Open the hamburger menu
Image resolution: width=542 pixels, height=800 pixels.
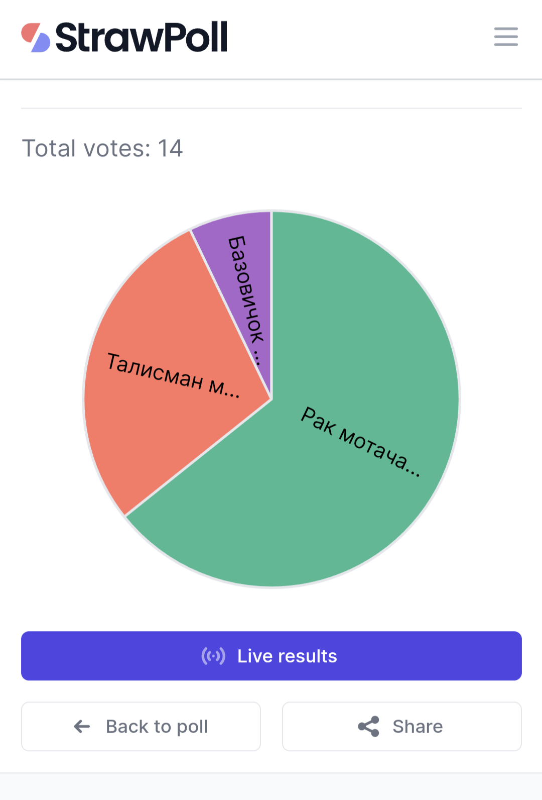point(506,37)
